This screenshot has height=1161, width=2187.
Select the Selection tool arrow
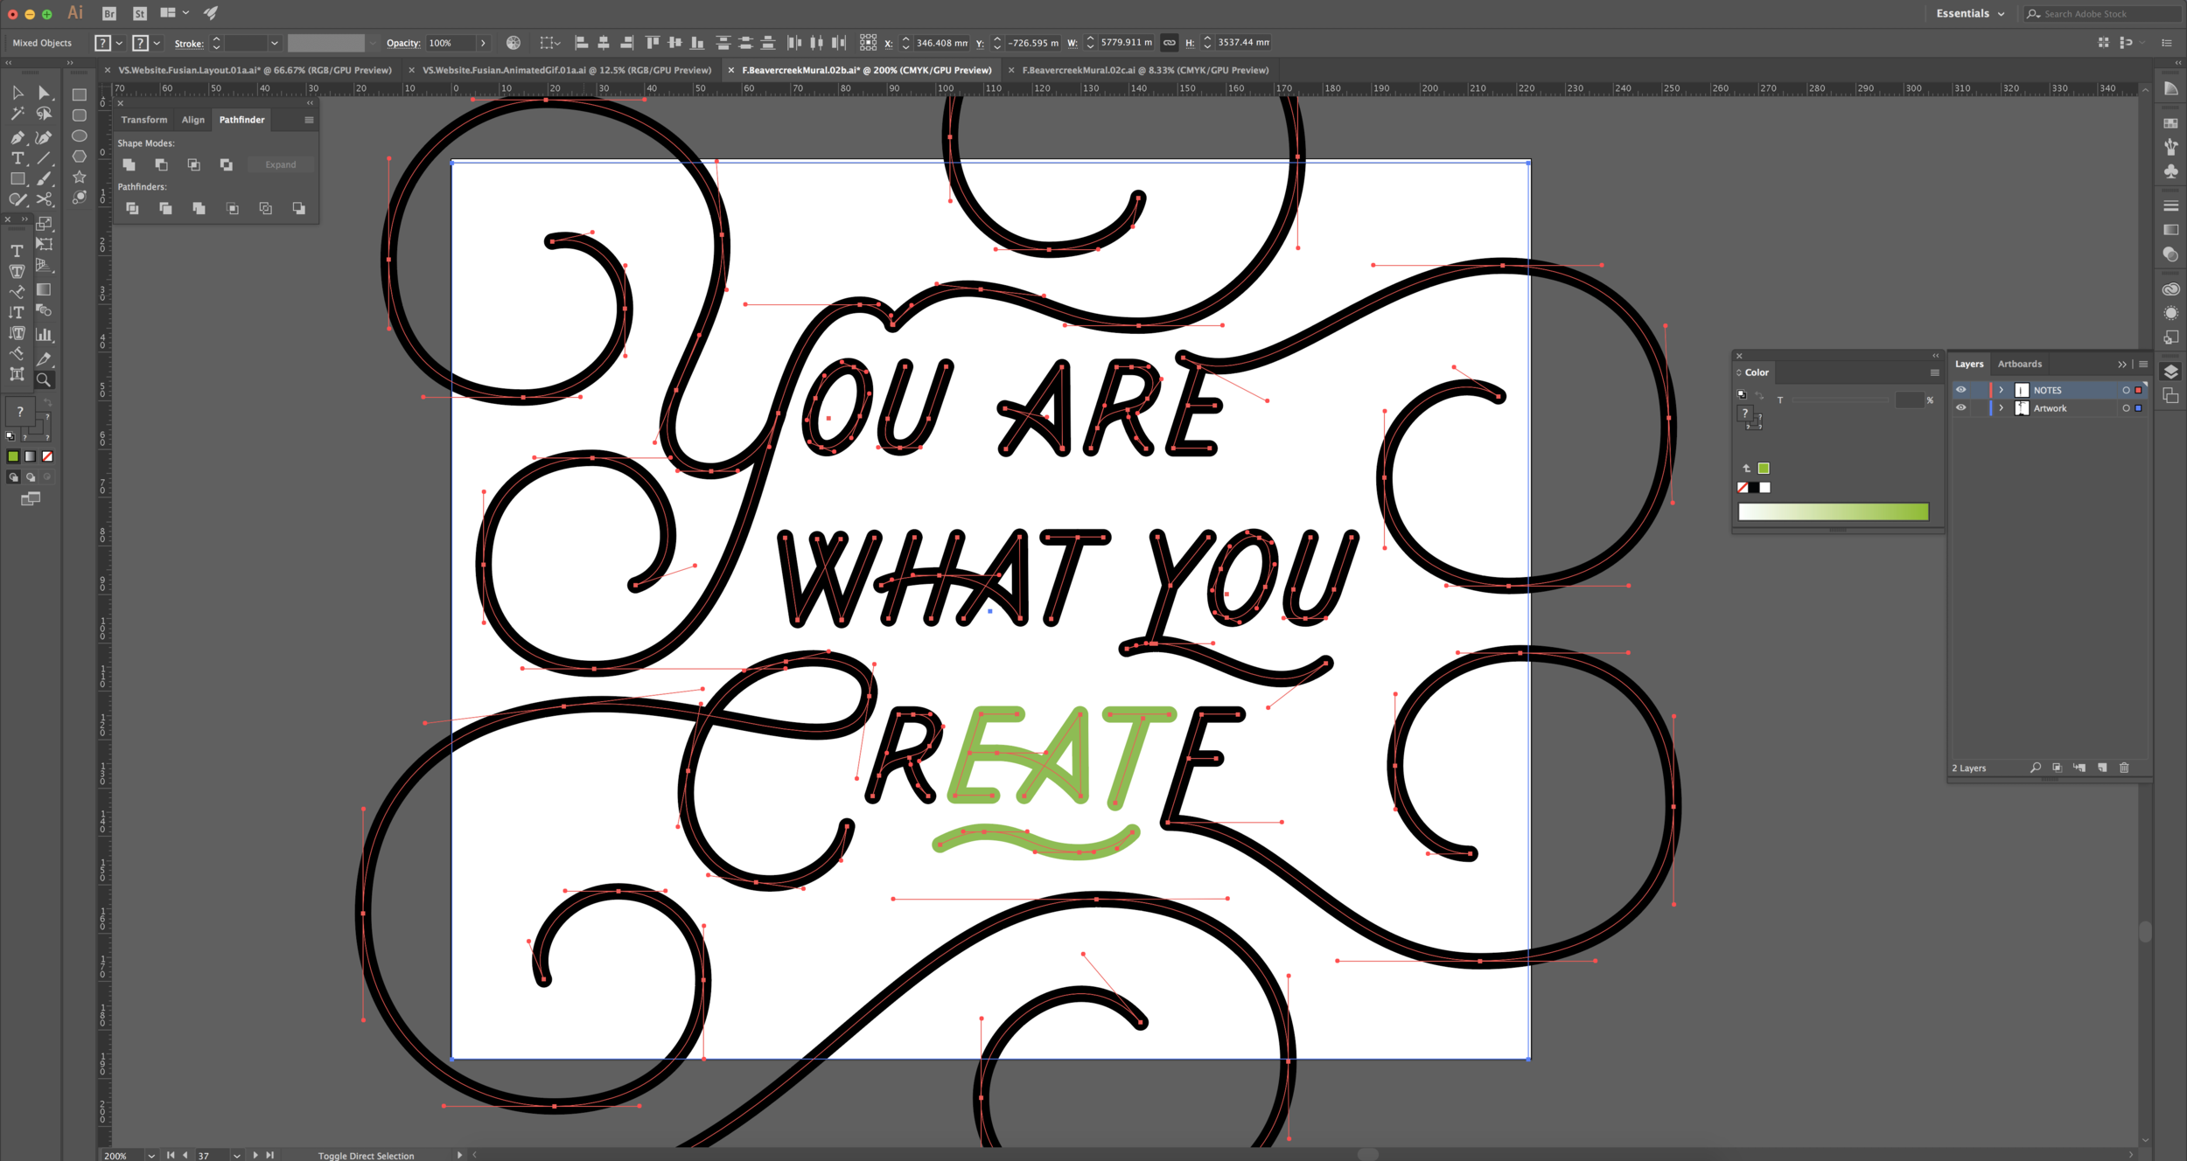[17, 93]
